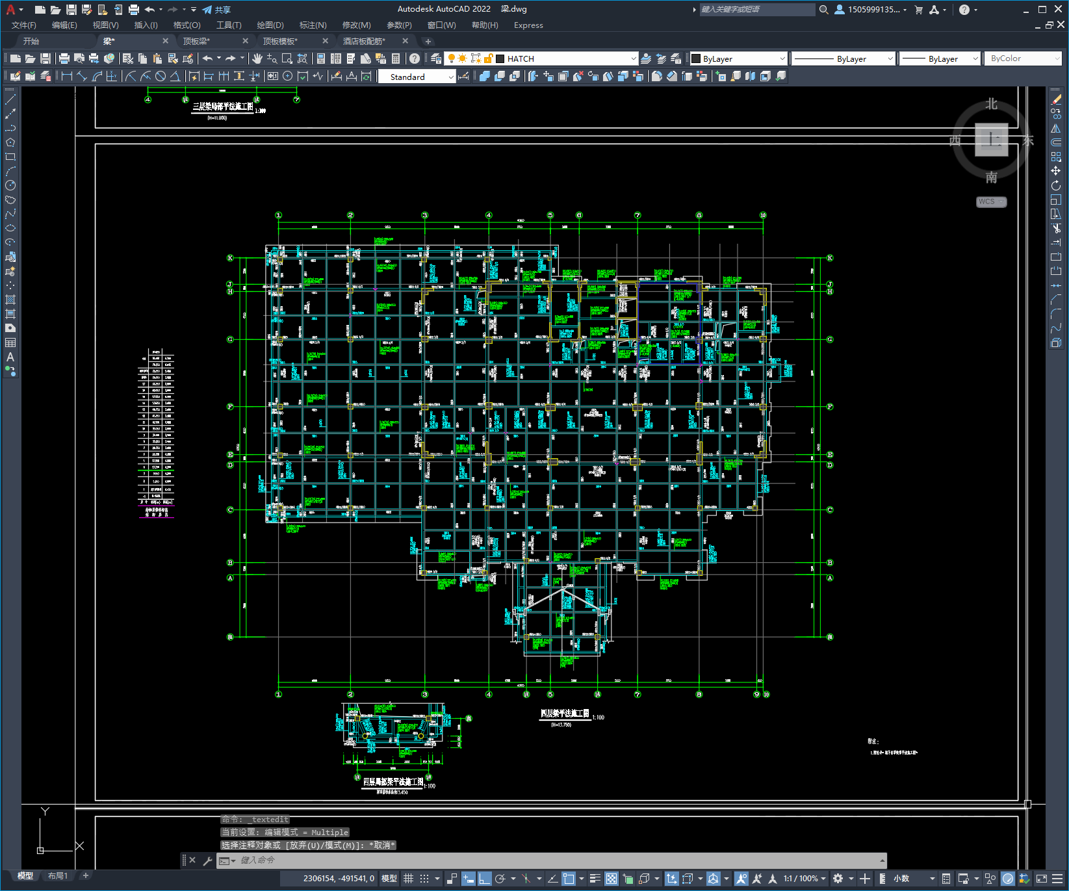Click the ViewCube top face
Image resolution: width=1069 pixels, height=891 pixels.
[x=991, y=140]
